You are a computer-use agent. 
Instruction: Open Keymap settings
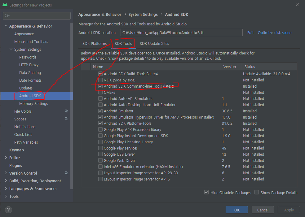point(16,150)
